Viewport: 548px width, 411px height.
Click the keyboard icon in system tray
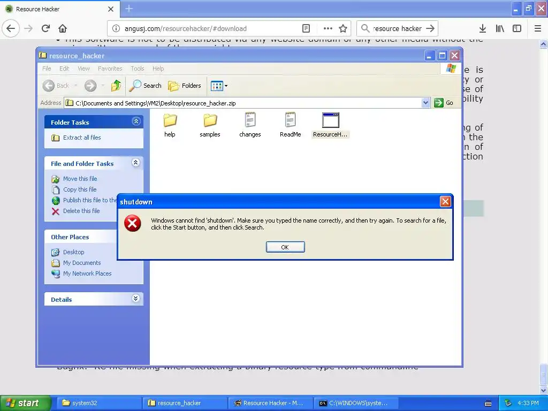tap(488, 404)
